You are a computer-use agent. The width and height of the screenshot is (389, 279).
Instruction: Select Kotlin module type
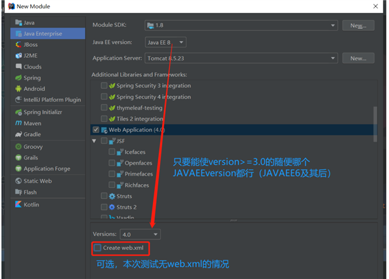[48, 205]
